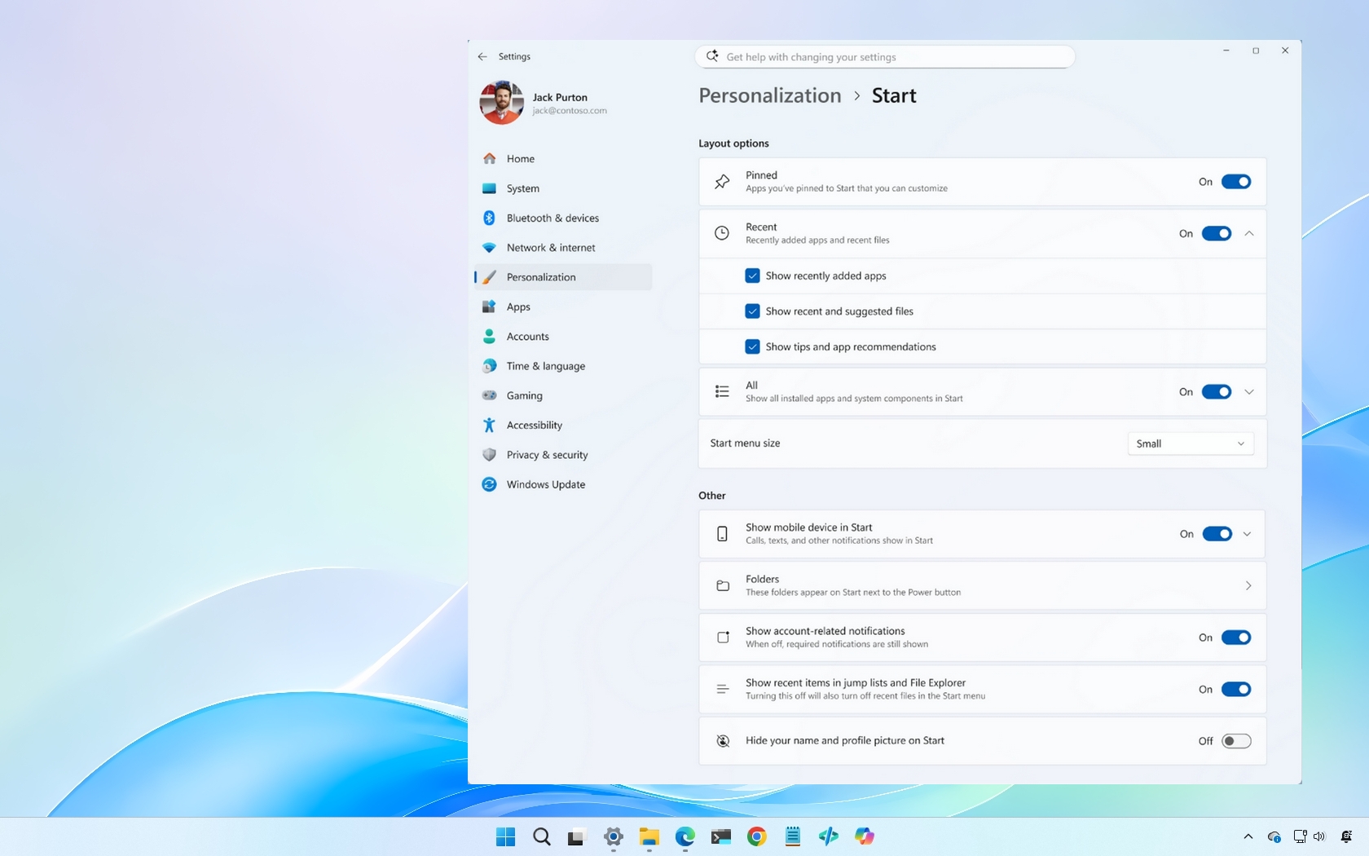Image resolution: width=1369 pixels, height=856 pixels.
Task: Open Terminal from the taskbar
Action: pyautogui.click(x=721, y=836)
